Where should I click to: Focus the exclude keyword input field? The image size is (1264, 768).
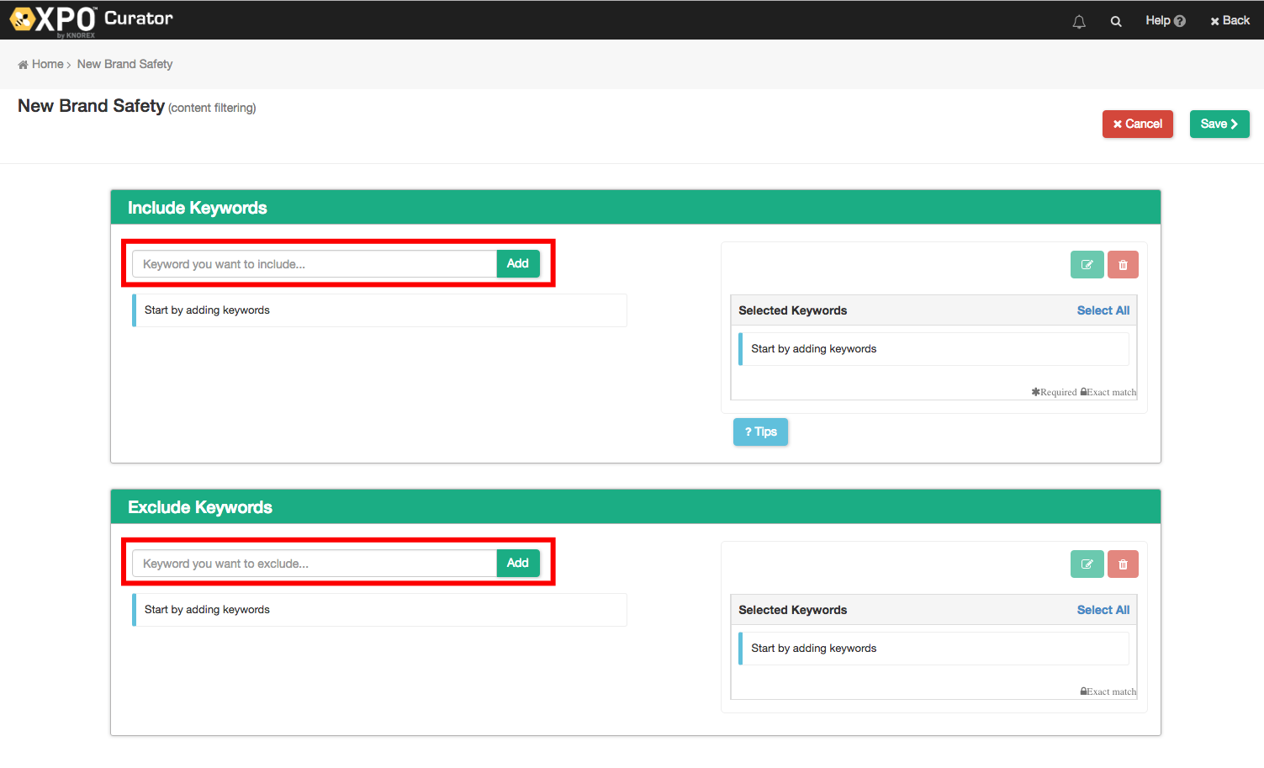[314, 564]
